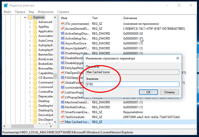Open the Справка menu

coord(63,12)
